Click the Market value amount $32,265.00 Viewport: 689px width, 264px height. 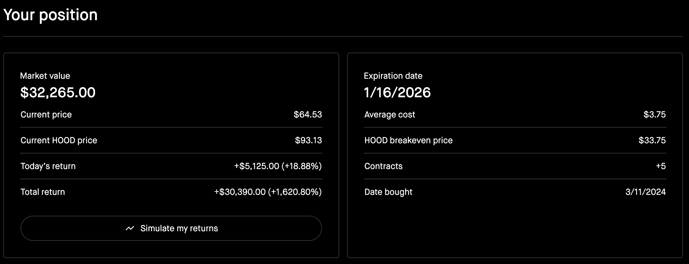58,92
